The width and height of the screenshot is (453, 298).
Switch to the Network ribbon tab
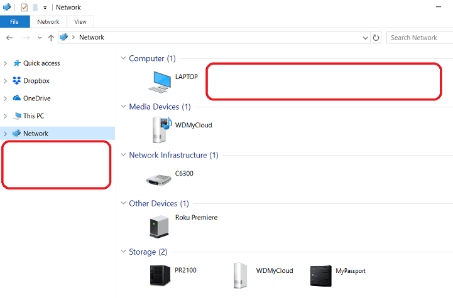[48, 21]
